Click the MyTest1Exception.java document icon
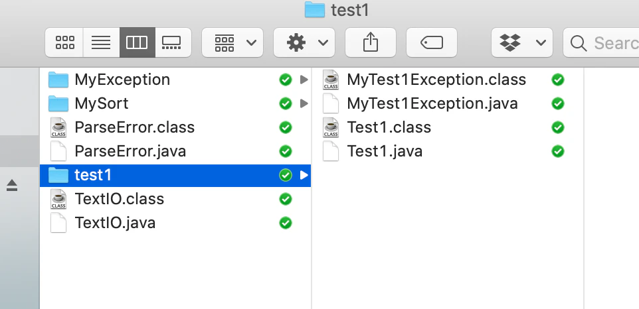This screenshot has width=639, height=309. point(331,104)
